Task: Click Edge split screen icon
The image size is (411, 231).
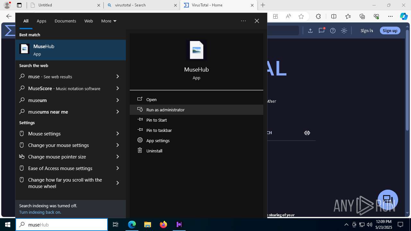Action: [334, 17]
